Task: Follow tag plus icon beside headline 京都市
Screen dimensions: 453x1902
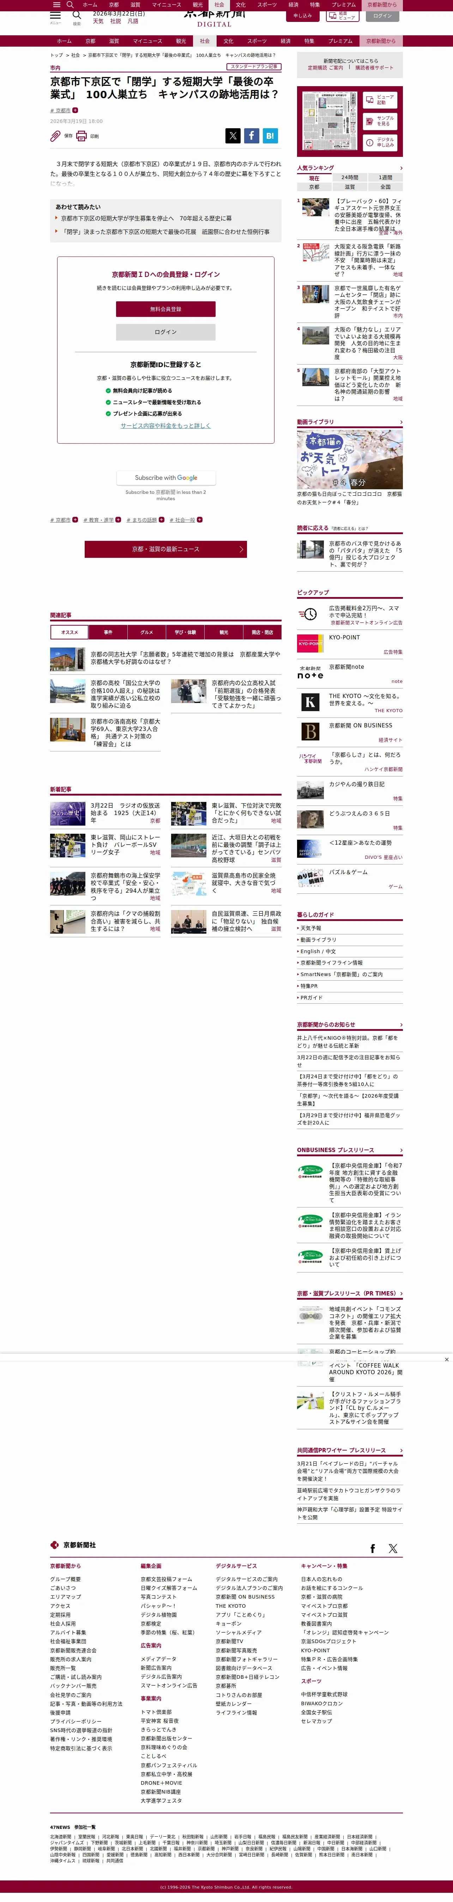Action: [75, 110]
